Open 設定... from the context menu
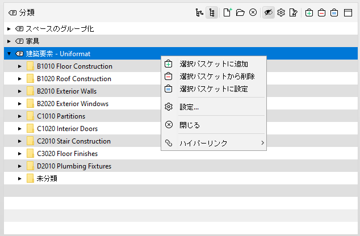 [214, 107]
